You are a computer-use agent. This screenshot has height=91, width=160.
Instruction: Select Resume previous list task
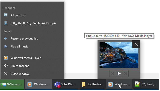click(x=32, y=39)
